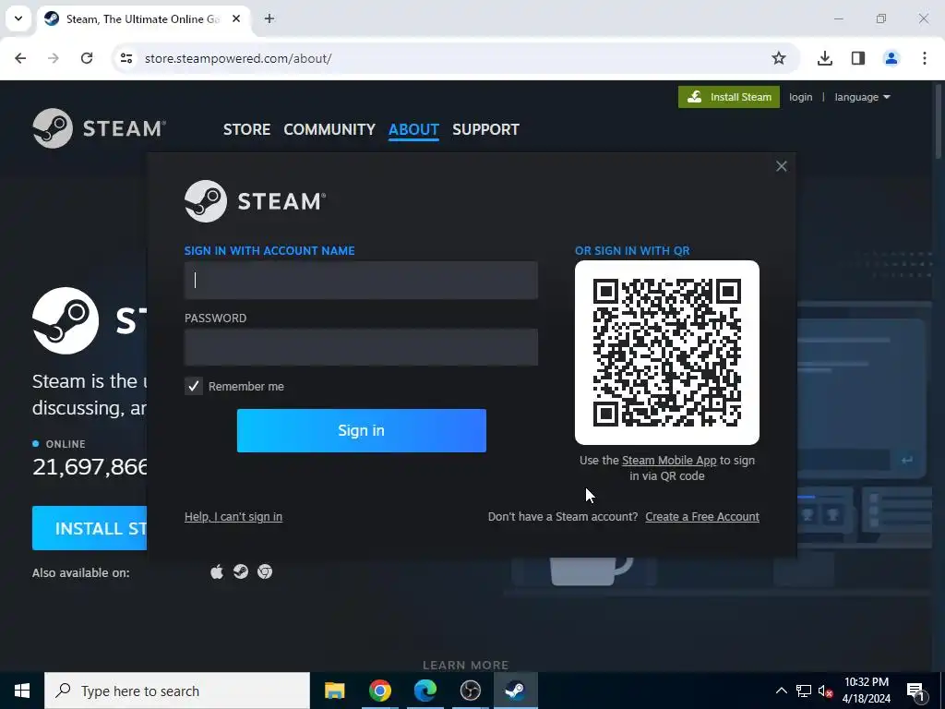Open site information icon in the address bar
This screenshot has height=709, width=945.
126,58
